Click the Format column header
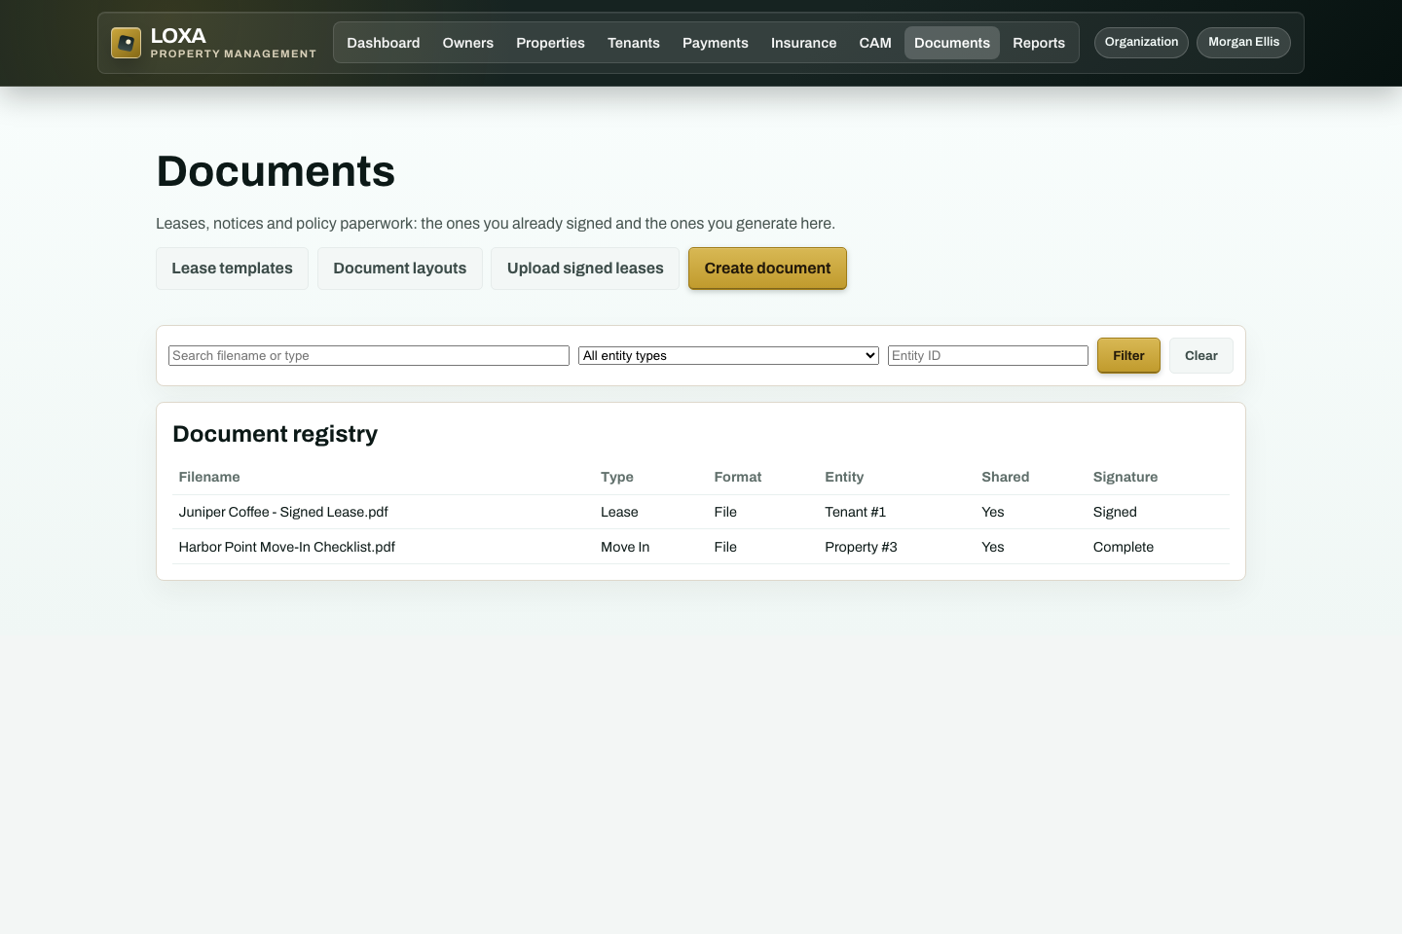 coord(738,477)
